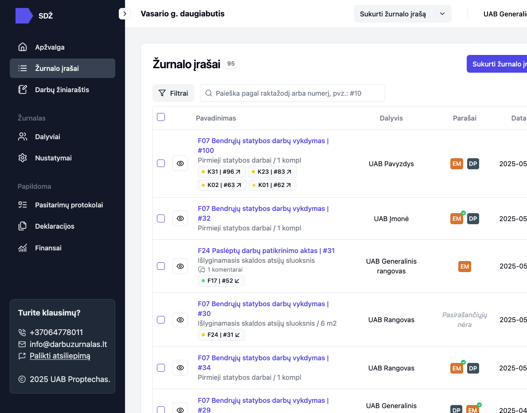Screen dimensions: 527x413
Task: Open Darbų žiniaraštis from sidebar
Action: 62,90
